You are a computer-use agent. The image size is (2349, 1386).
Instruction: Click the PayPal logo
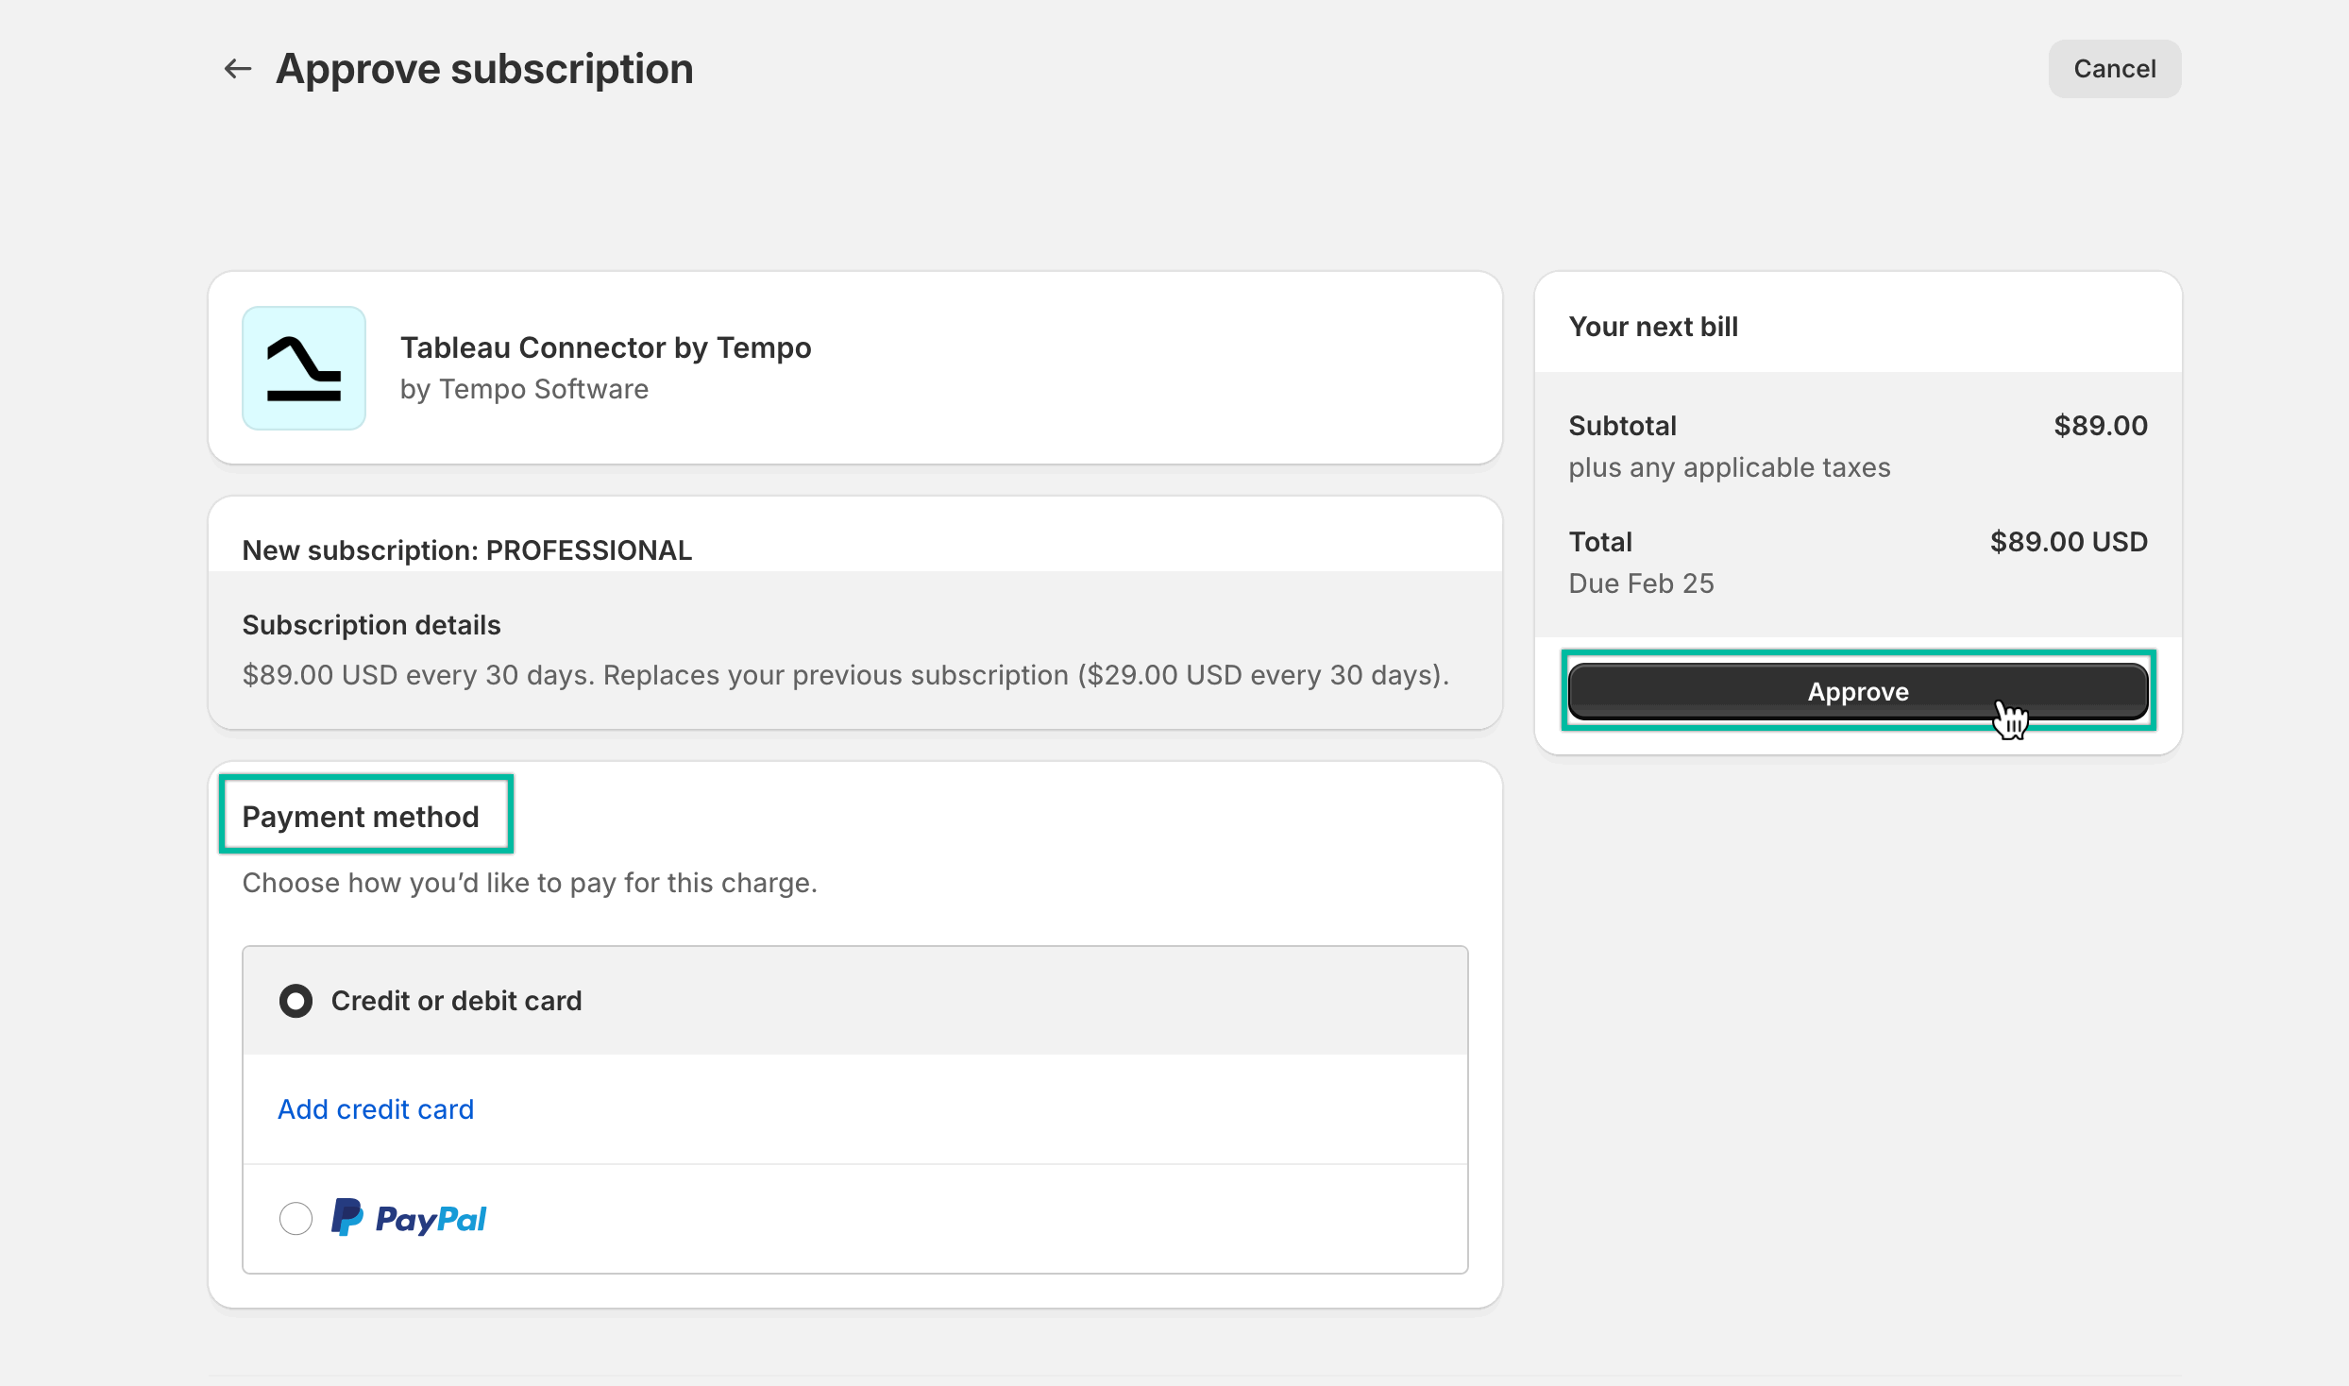click(x=408, y=1218)
